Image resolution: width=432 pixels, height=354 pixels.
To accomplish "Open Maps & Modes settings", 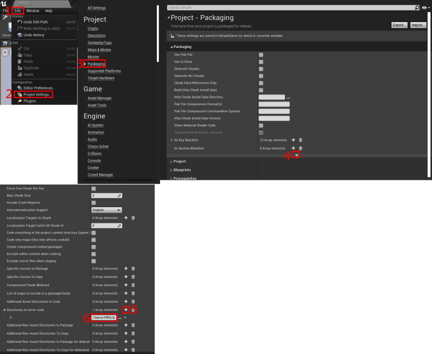I will [99, 50].
